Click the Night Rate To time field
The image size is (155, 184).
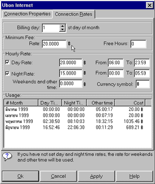coord(142,73)
